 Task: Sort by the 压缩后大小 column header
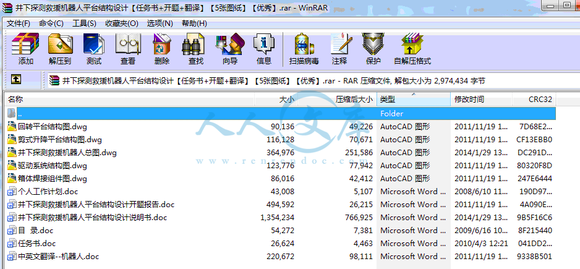point(338,99)
